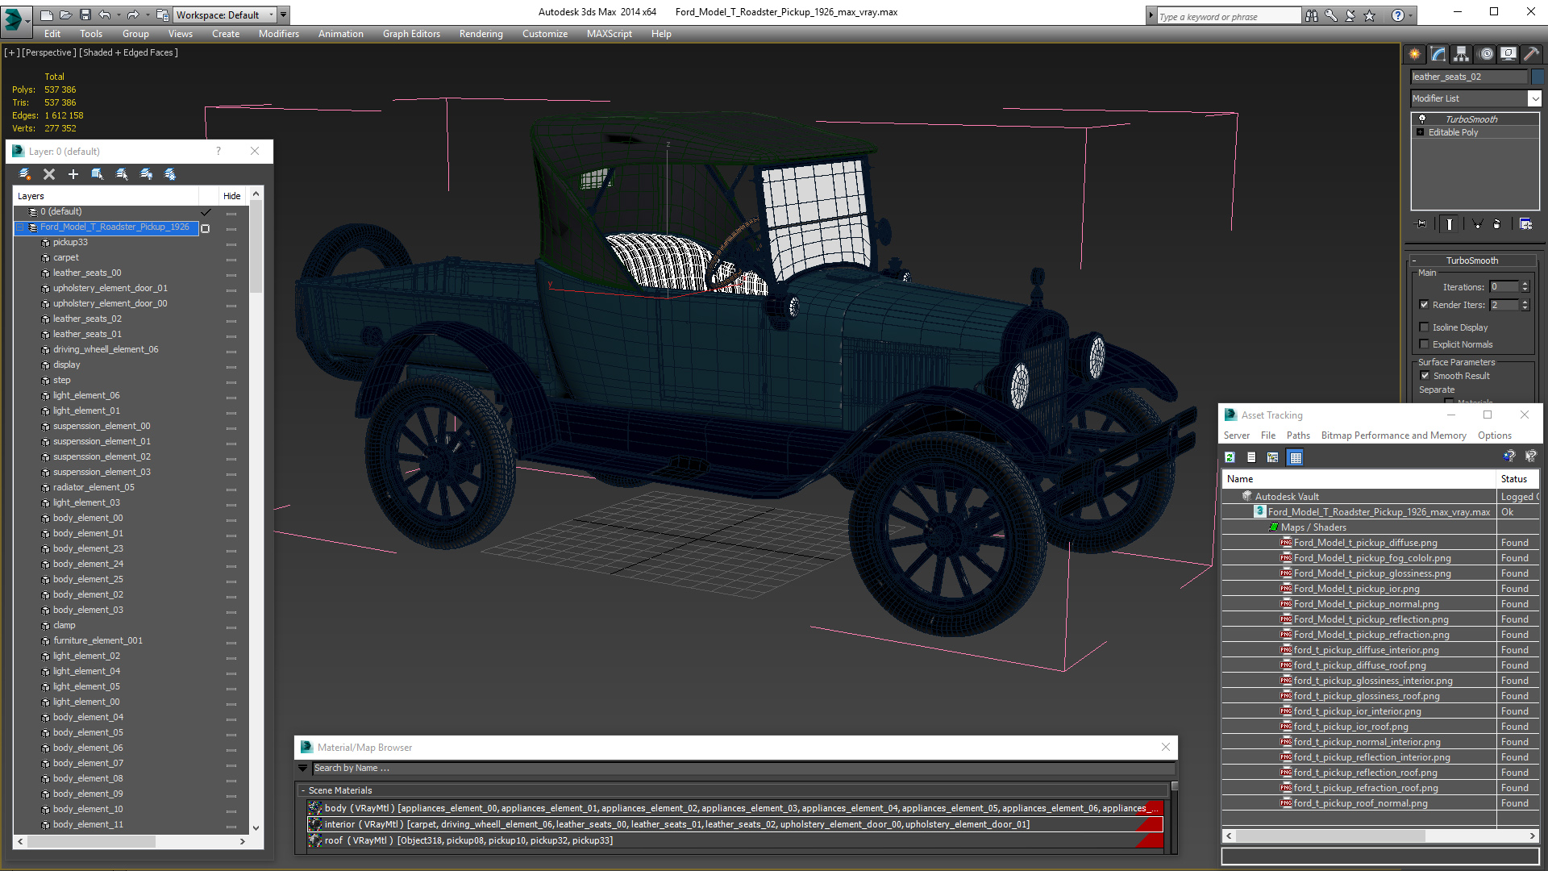Open the Material/Map Browser options arrow
The height and width of the screenshot is (871, 1548).
pos(303,769)
